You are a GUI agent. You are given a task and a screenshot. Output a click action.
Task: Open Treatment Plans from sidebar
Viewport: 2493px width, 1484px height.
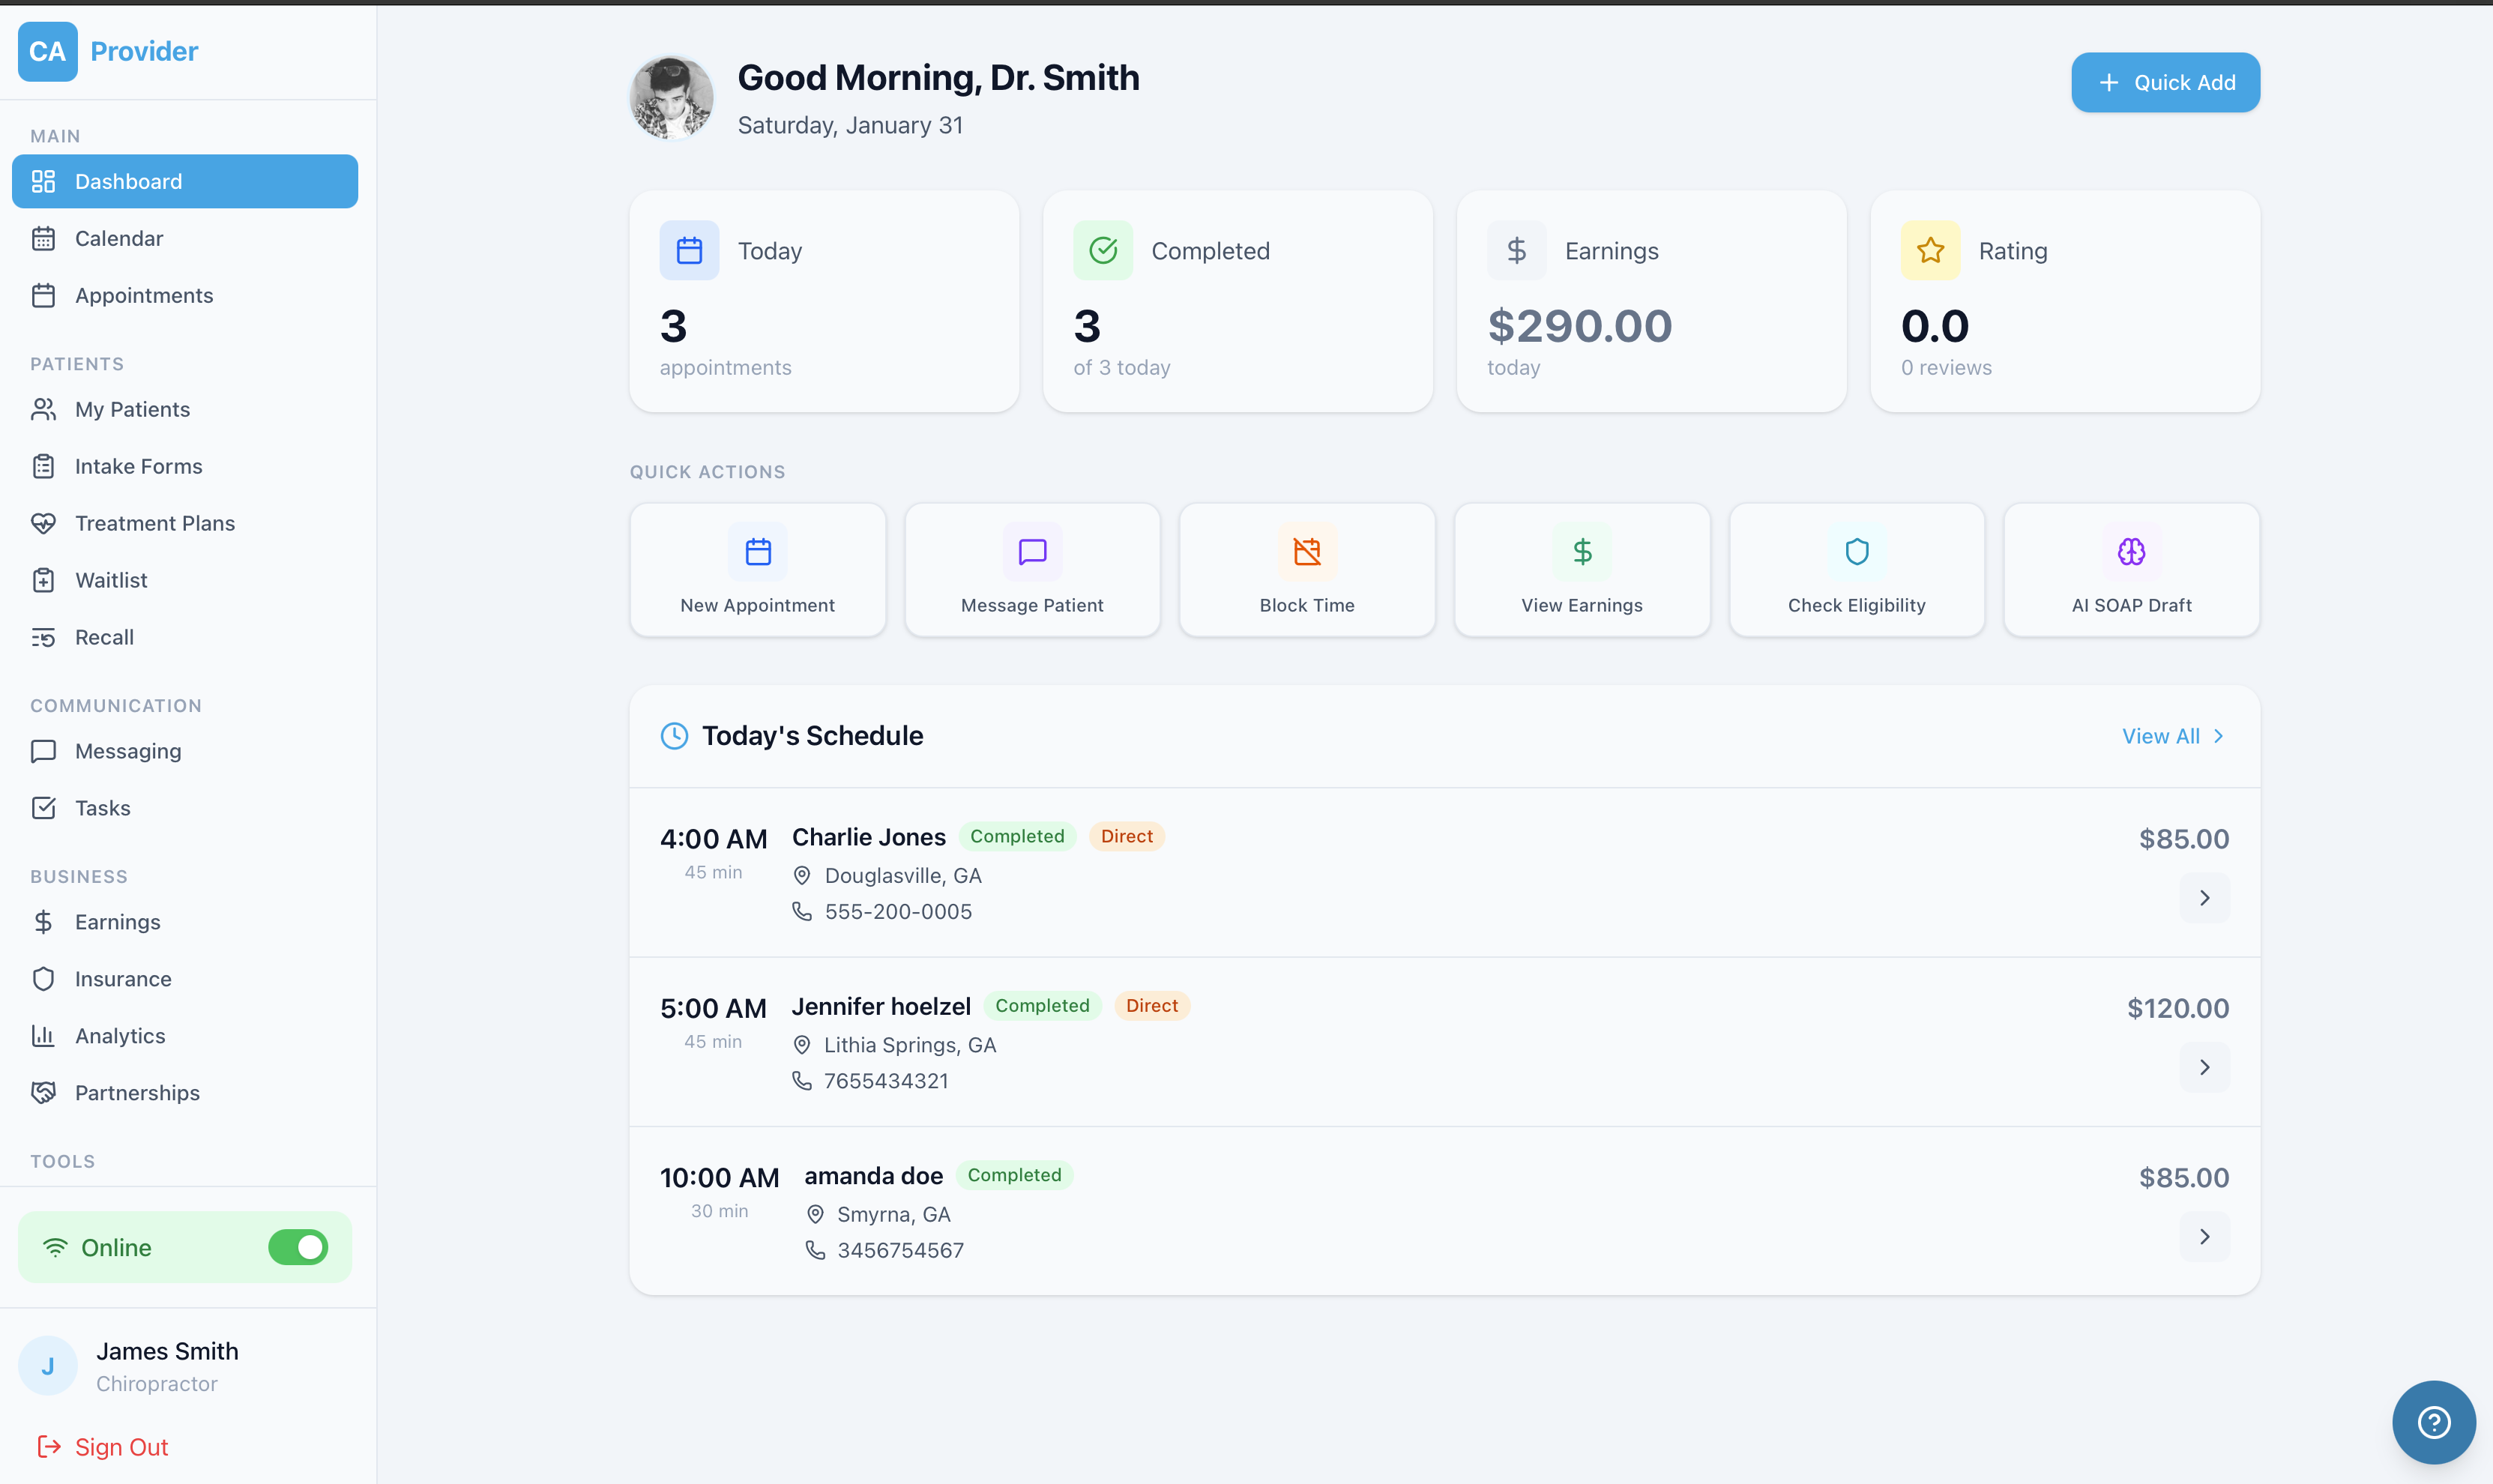click(154, 523)
